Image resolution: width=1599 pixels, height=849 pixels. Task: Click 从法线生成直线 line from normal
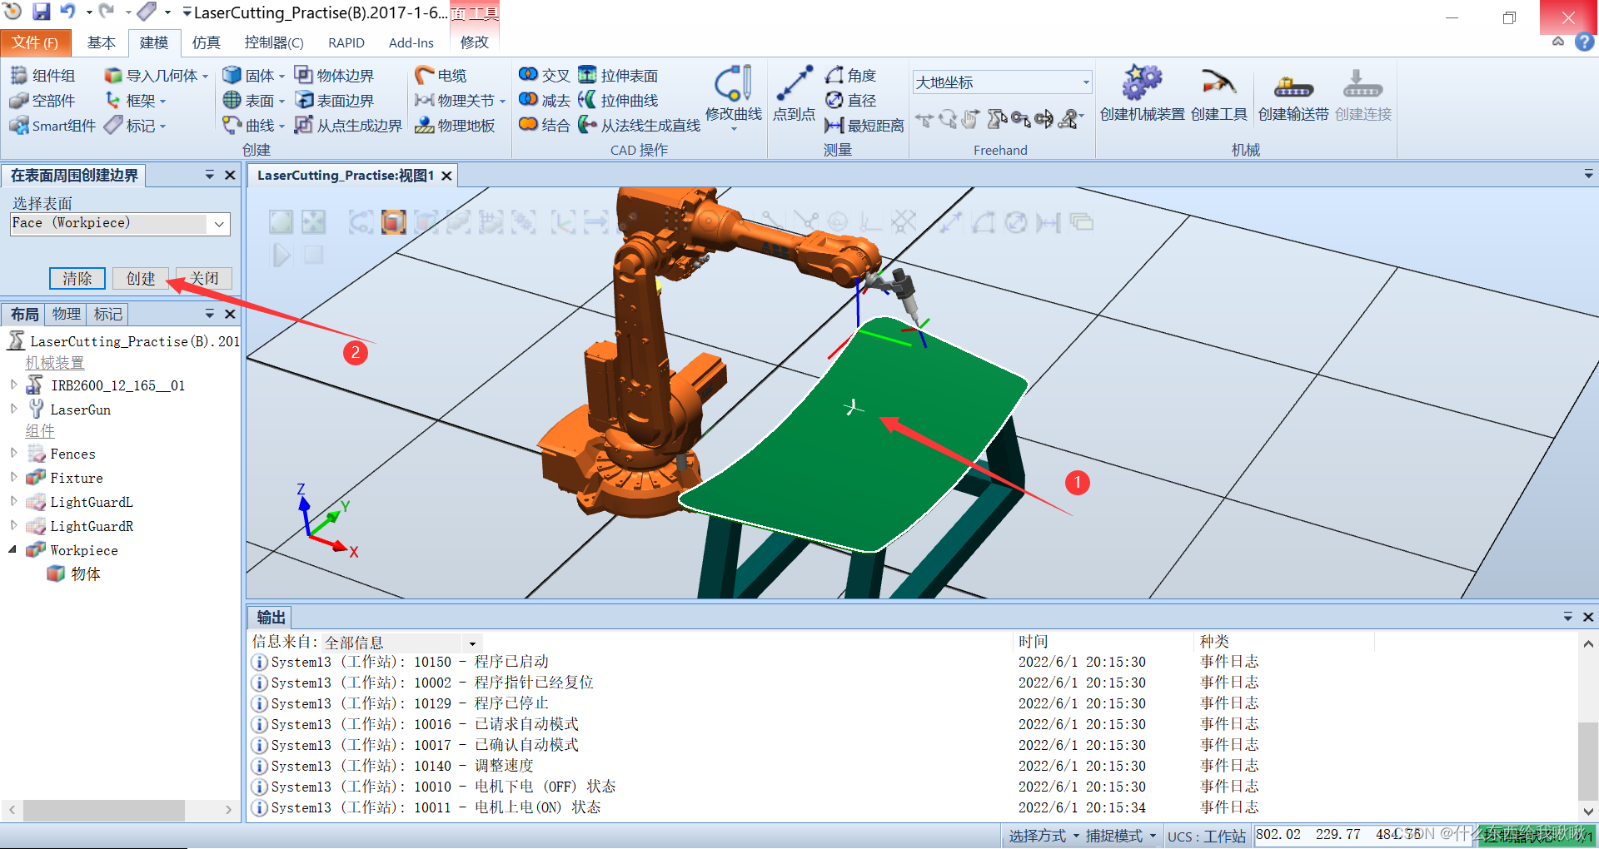pyautogui.click(x=639, y=126)
